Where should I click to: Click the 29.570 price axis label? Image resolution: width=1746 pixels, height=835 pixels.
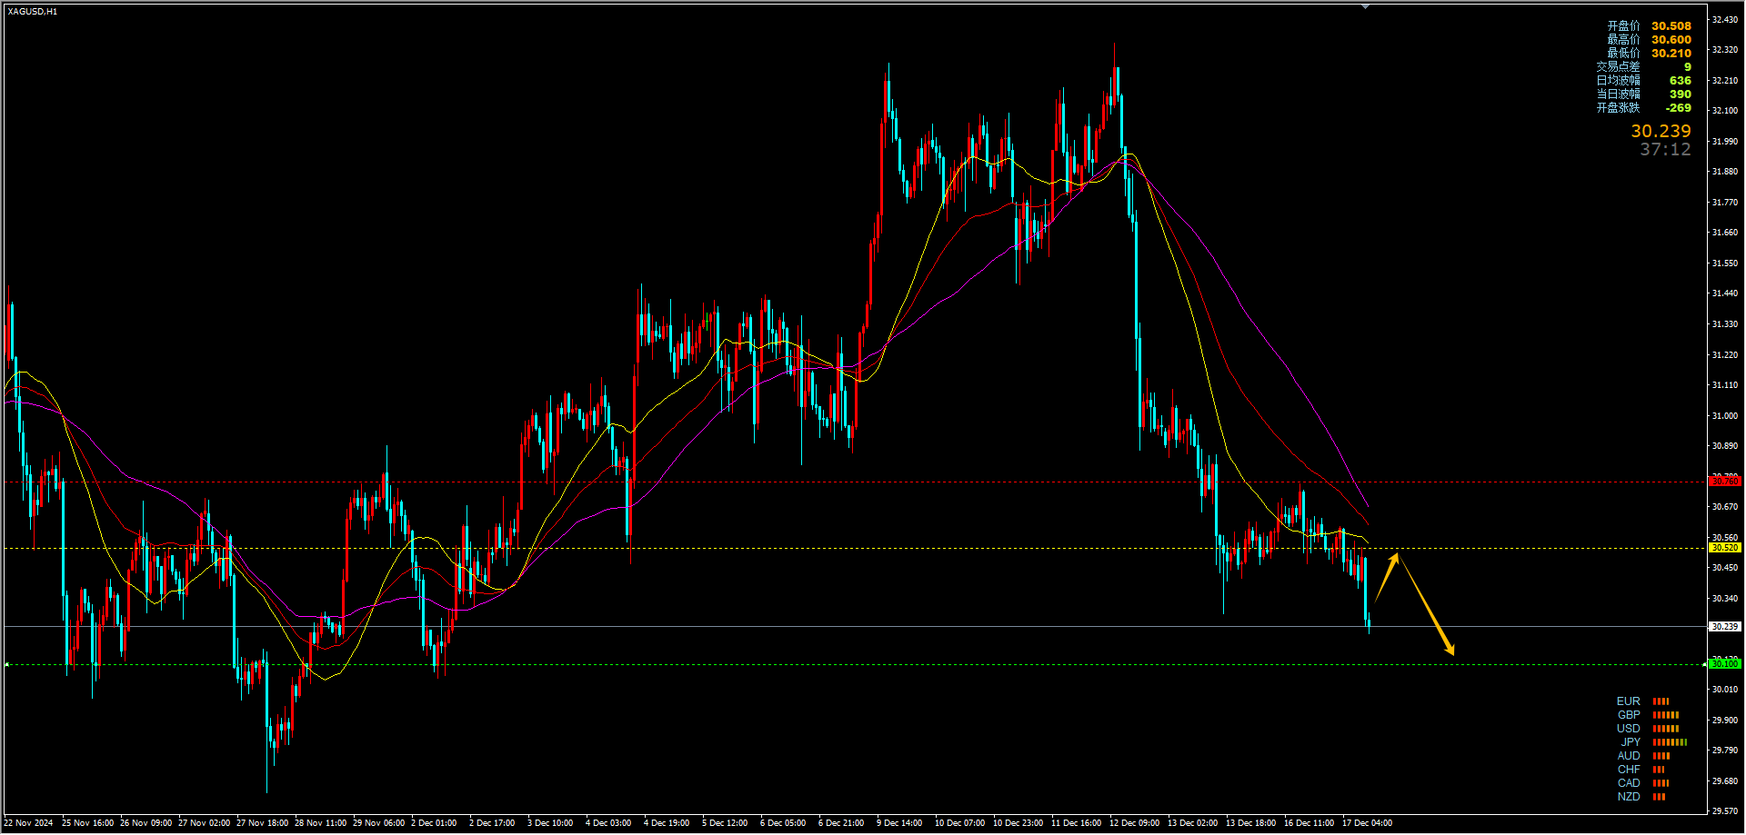1724,811
